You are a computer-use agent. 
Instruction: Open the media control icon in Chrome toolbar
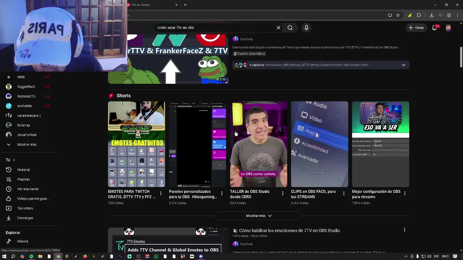(440, 15)
